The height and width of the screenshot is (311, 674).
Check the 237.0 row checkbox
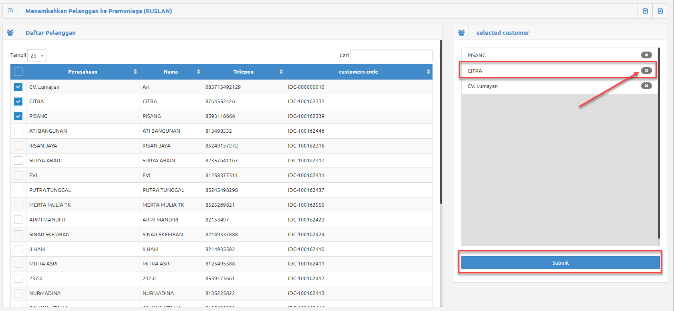(18, 278)
